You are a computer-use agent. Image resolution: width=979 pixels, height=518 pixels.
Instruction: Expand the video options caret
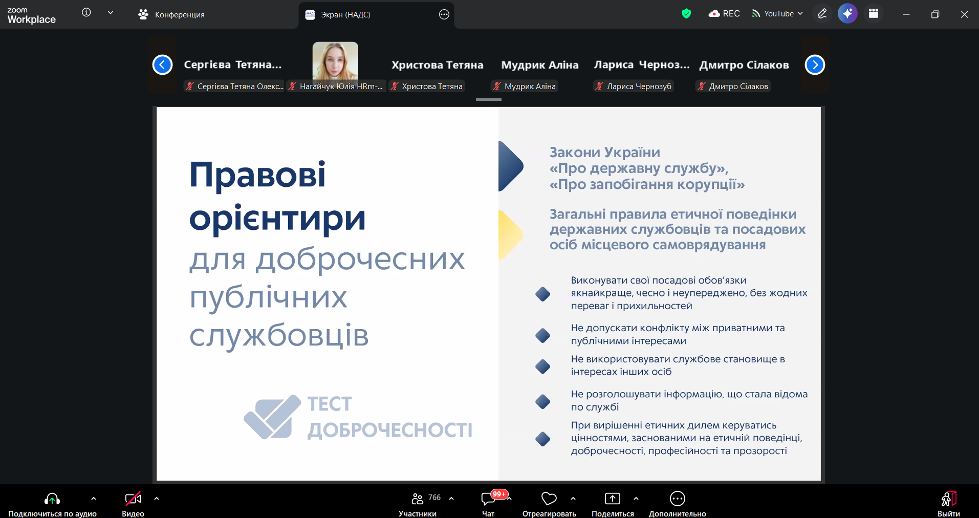[157, 498]
